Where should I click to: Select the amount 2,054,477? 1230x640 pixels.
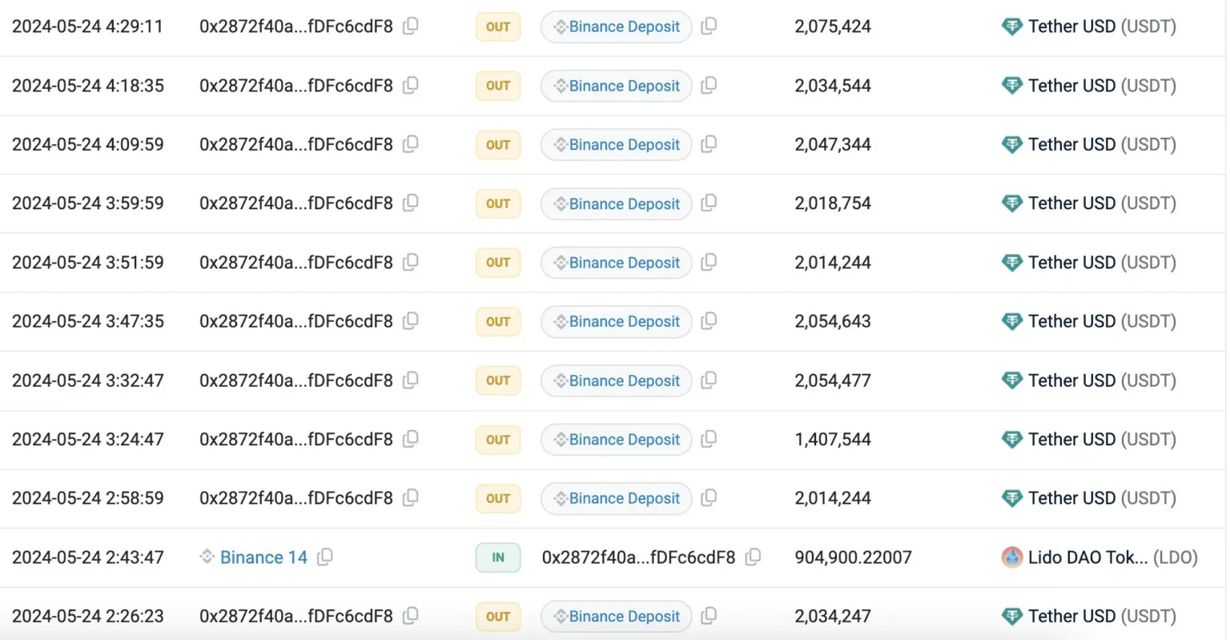[x=833, y=380]
